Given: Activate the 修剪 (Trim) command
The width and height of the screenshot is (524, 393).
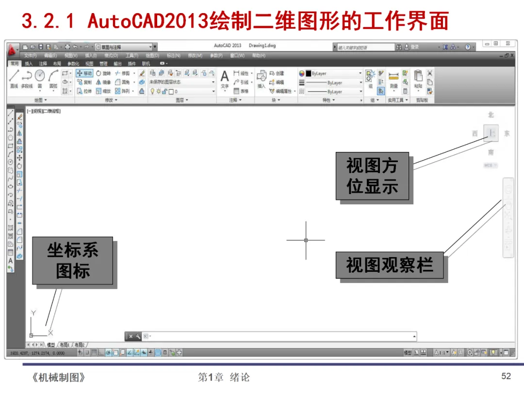Looking at the screenshot, I should 122,73.
